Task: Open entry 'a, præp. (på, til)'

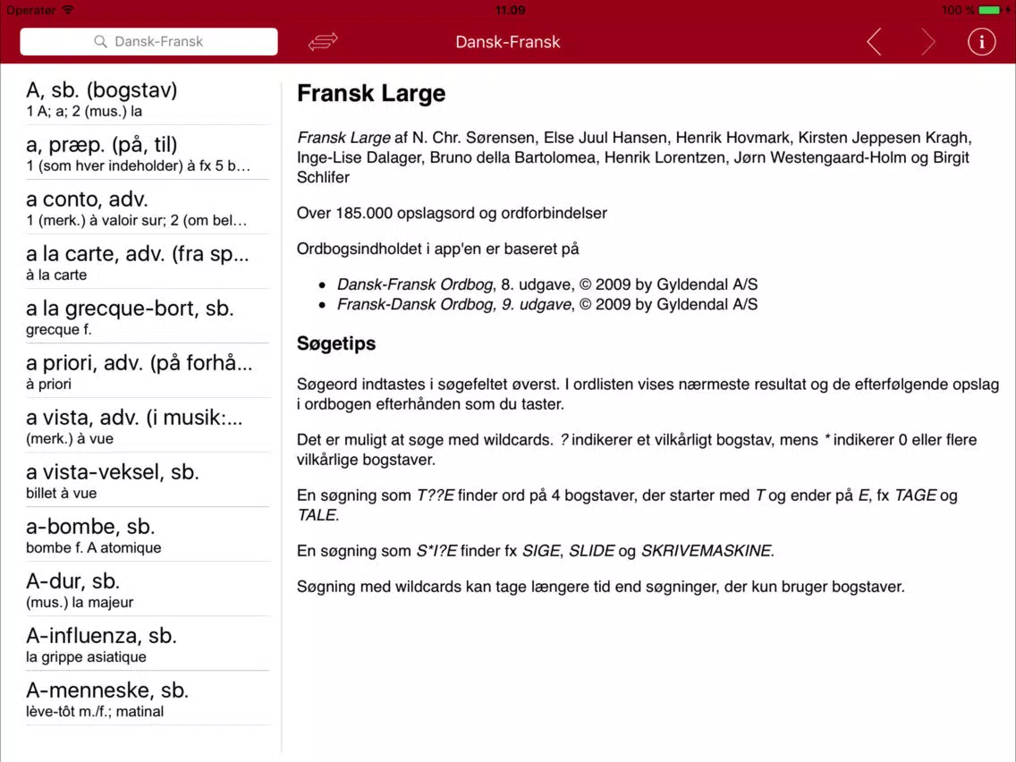Action: [x=147, y=153]
